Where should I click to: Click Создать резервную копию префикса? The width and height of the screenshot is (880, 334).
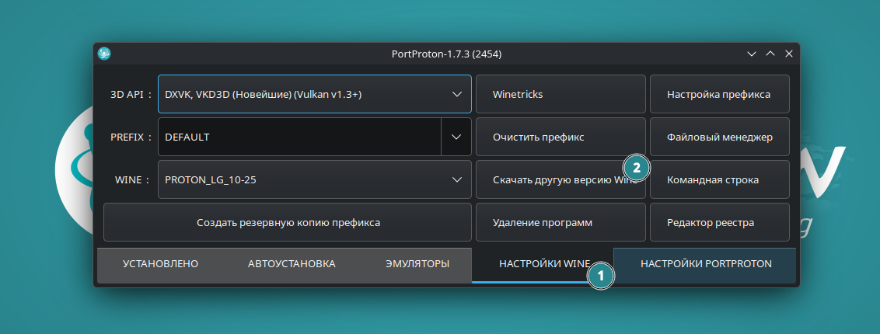288,223
